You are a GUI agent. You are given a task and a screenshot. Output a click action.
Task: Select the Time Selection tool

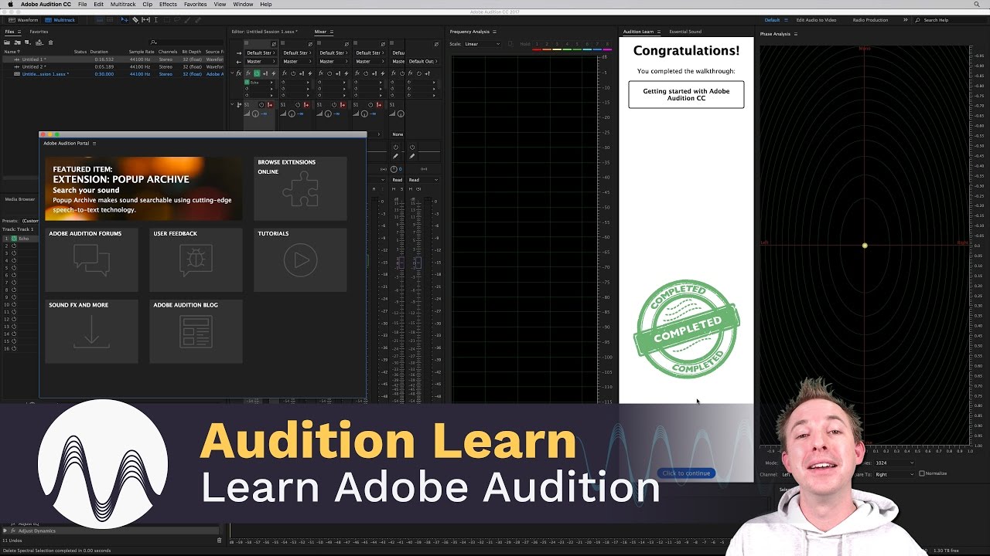click(155, 20)
